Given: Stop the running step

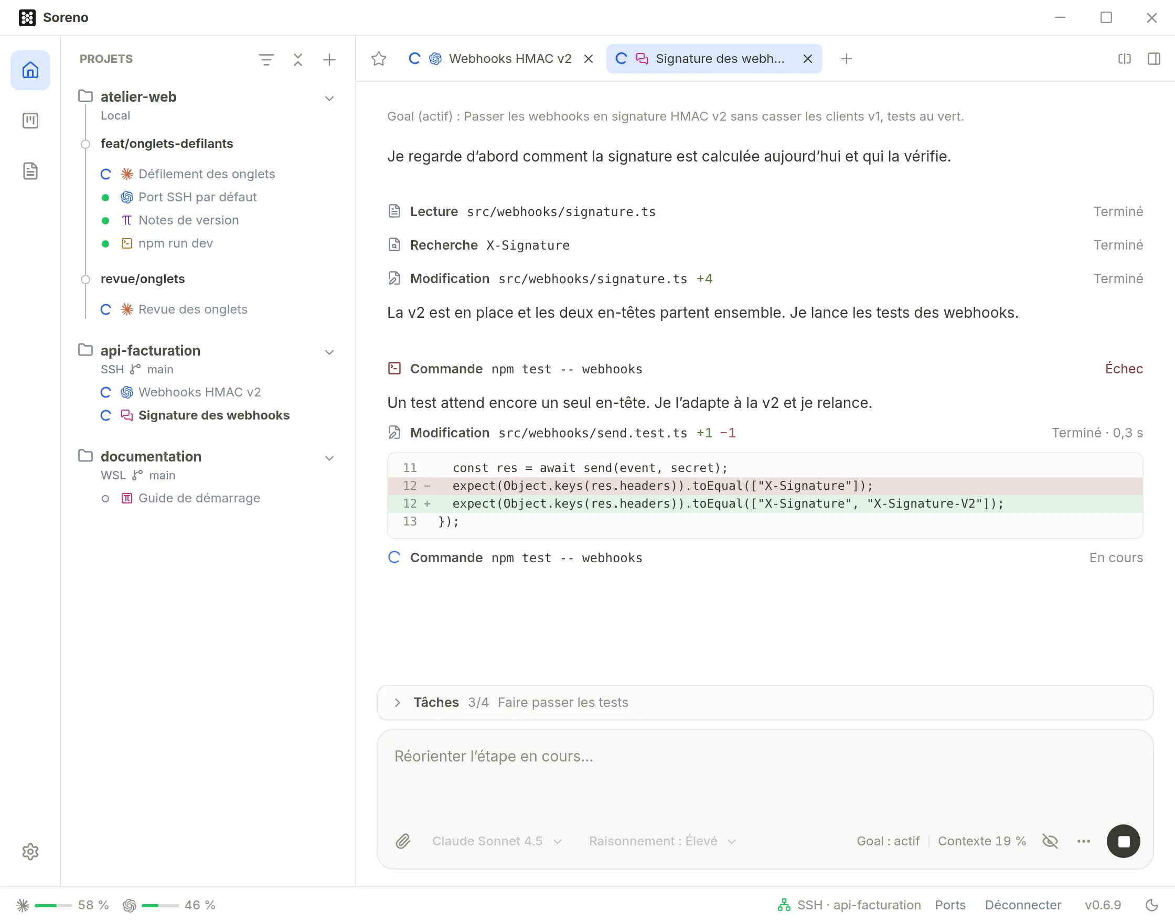Looking at the screenshot, I should point(1123,841).
